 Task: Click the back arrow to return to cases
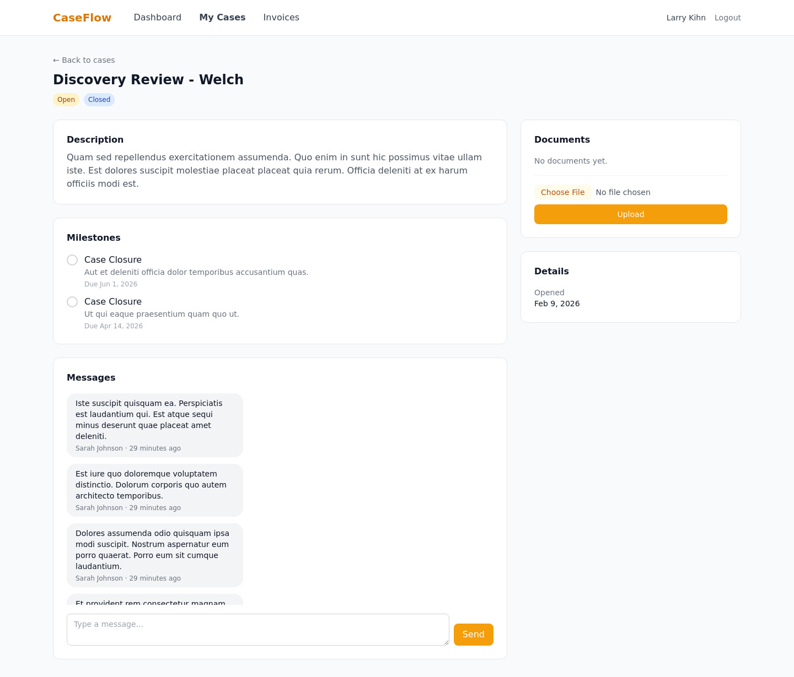click(x=56, y=60)
